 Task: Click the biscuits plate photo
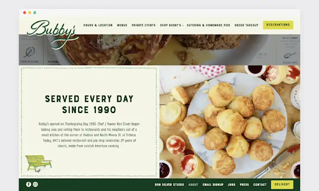click(x=230, y=122)
